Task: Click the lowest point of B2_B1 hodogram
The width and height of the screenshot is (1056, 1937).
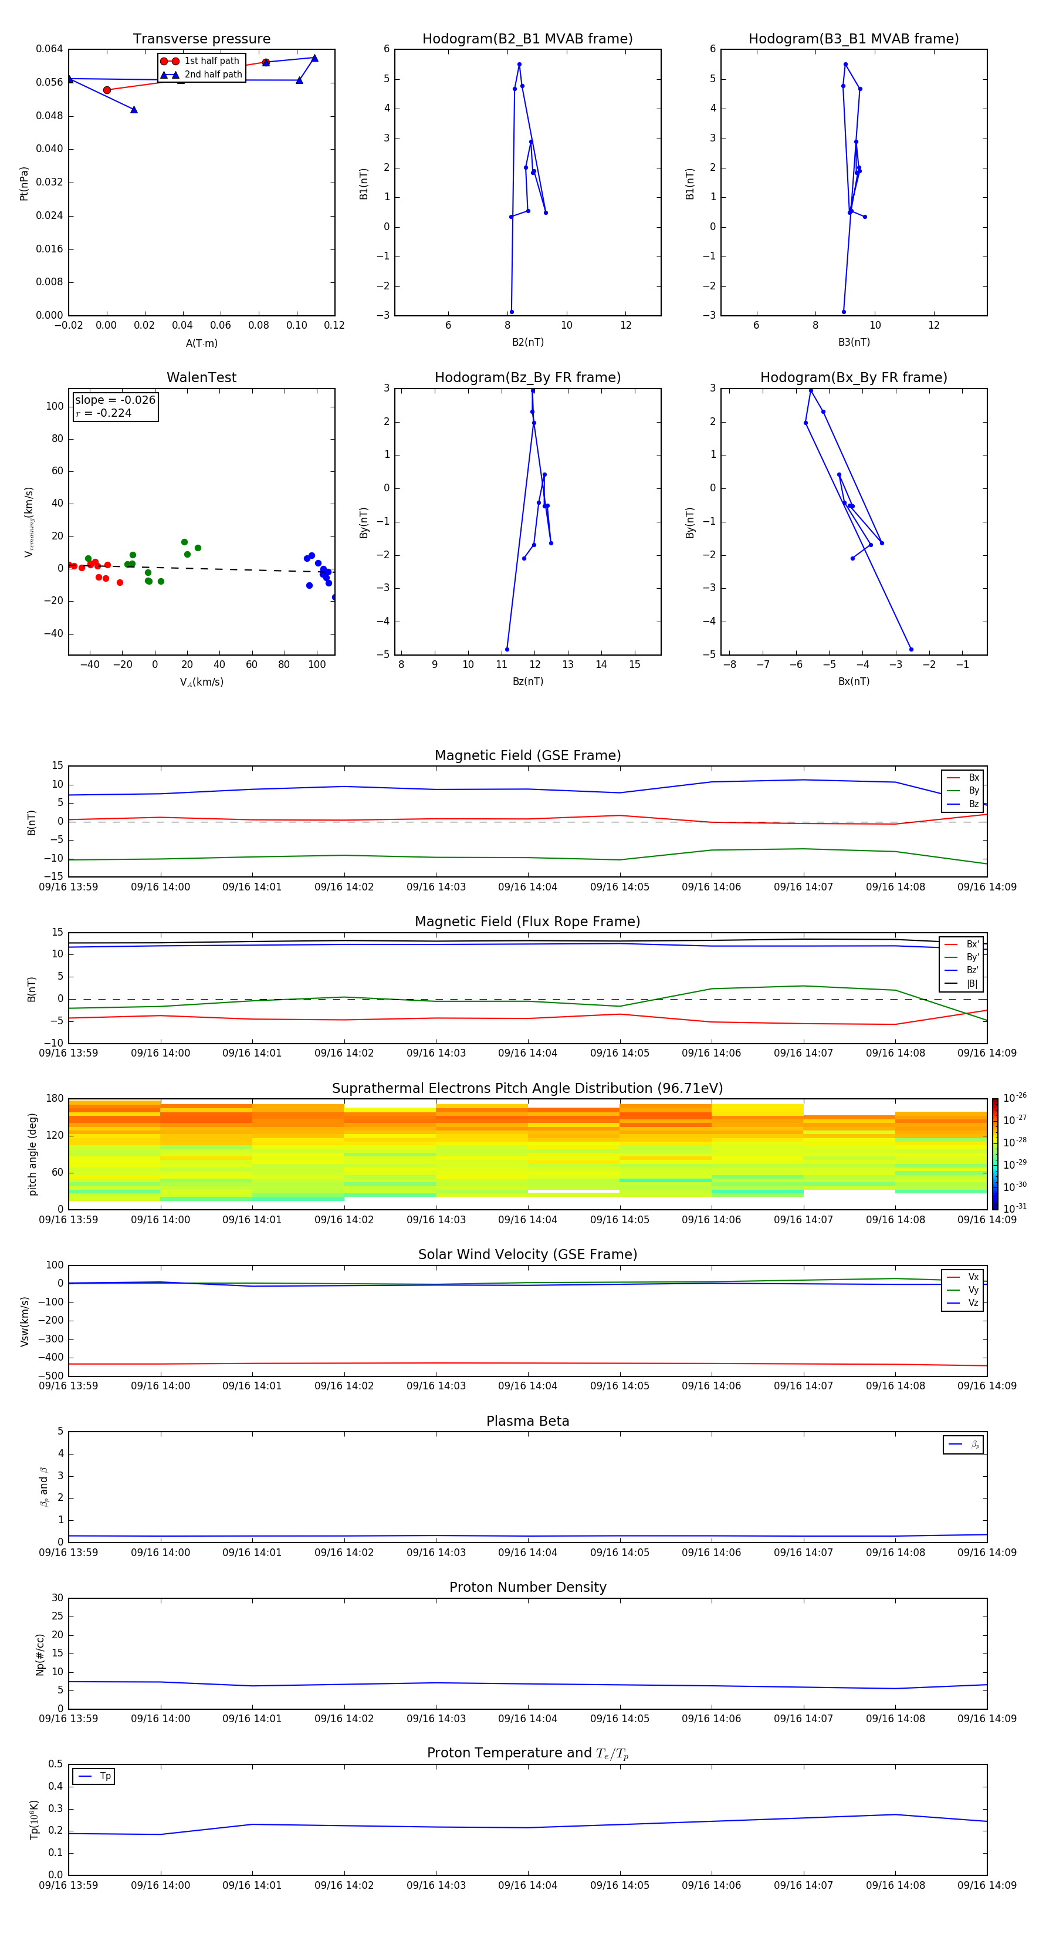Action: (x=512, y=312)
